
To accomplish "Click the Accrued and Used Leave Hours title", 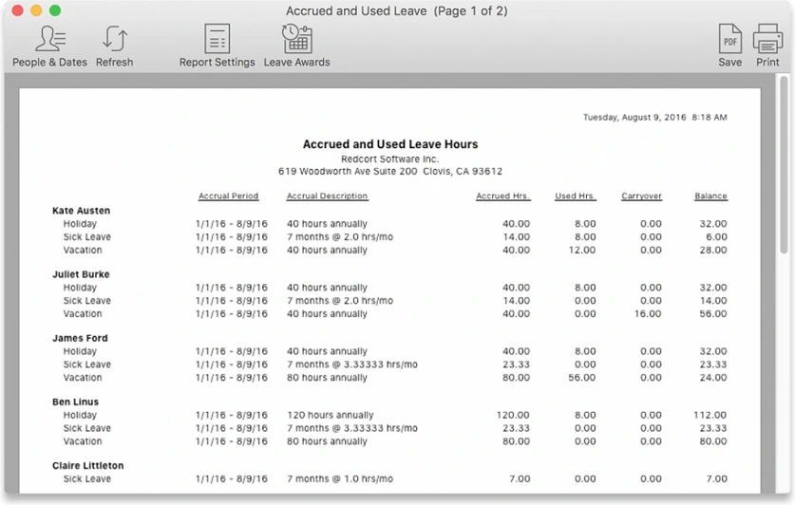I will pyautogui.click(x=390, y=144).
